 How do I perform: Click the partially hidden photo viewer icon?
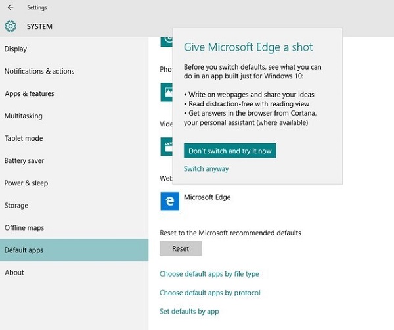pyautogui.click(x=166, y=92)
